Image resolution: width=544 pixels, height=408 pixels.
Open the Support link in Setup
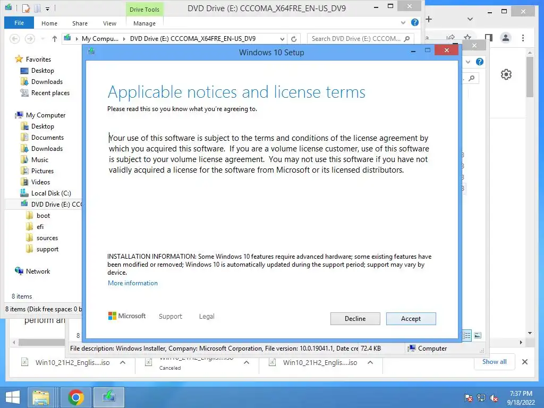pos(171,317)
